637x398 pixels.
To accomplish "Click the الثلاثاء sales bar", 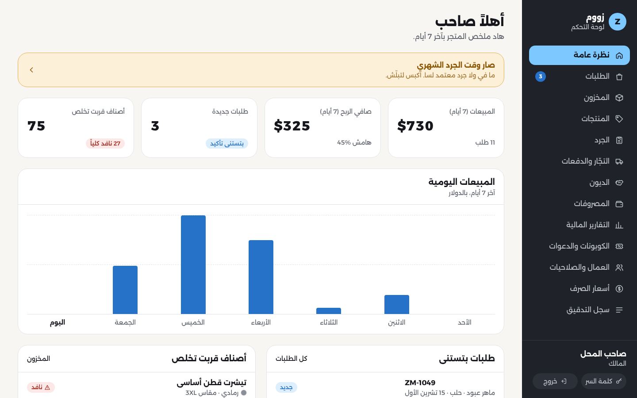I will 329,311.
